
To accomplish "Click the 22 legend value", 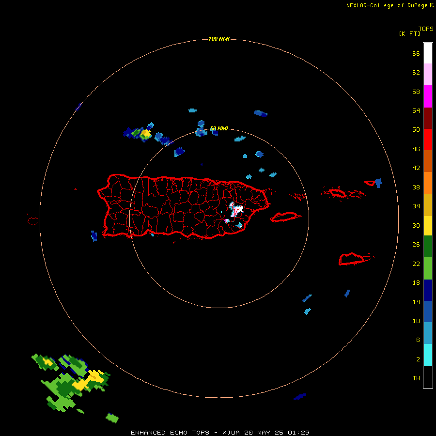I will [x=416, y=264].
